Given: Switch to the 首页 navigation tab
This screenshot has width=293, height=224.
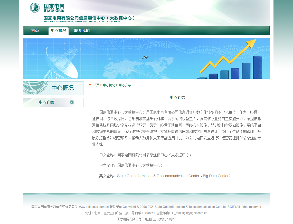Looking at the screenshot, I should point(35,30).
